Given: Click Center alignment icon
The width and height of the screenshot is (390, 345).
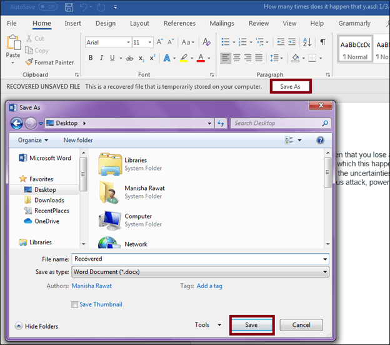Looking at the screenshot, I should coord(237,58).
